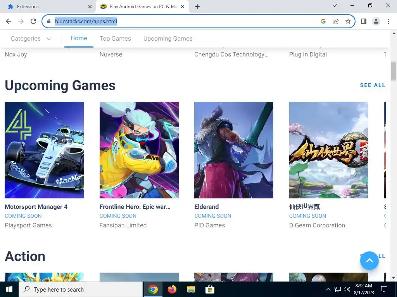This screenshot has width=397, height=297.
Task: Click COMING SOON under Motorsport Manager 4
Action: pos(23,216)
